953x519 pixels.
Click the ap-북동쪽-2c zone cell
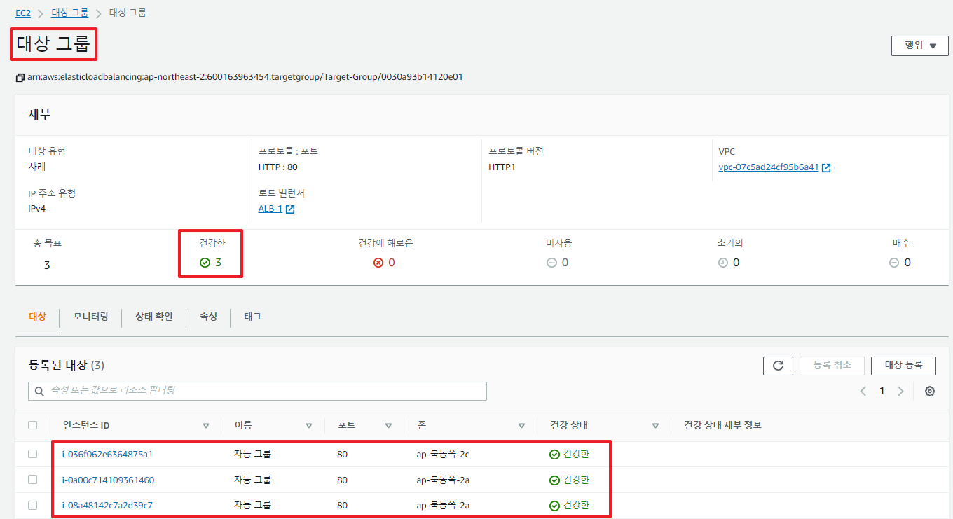[443, 454]
